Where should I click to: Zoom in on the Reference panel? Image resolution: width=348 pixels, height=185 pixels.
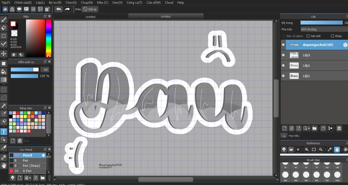click(x=307, y=150)
